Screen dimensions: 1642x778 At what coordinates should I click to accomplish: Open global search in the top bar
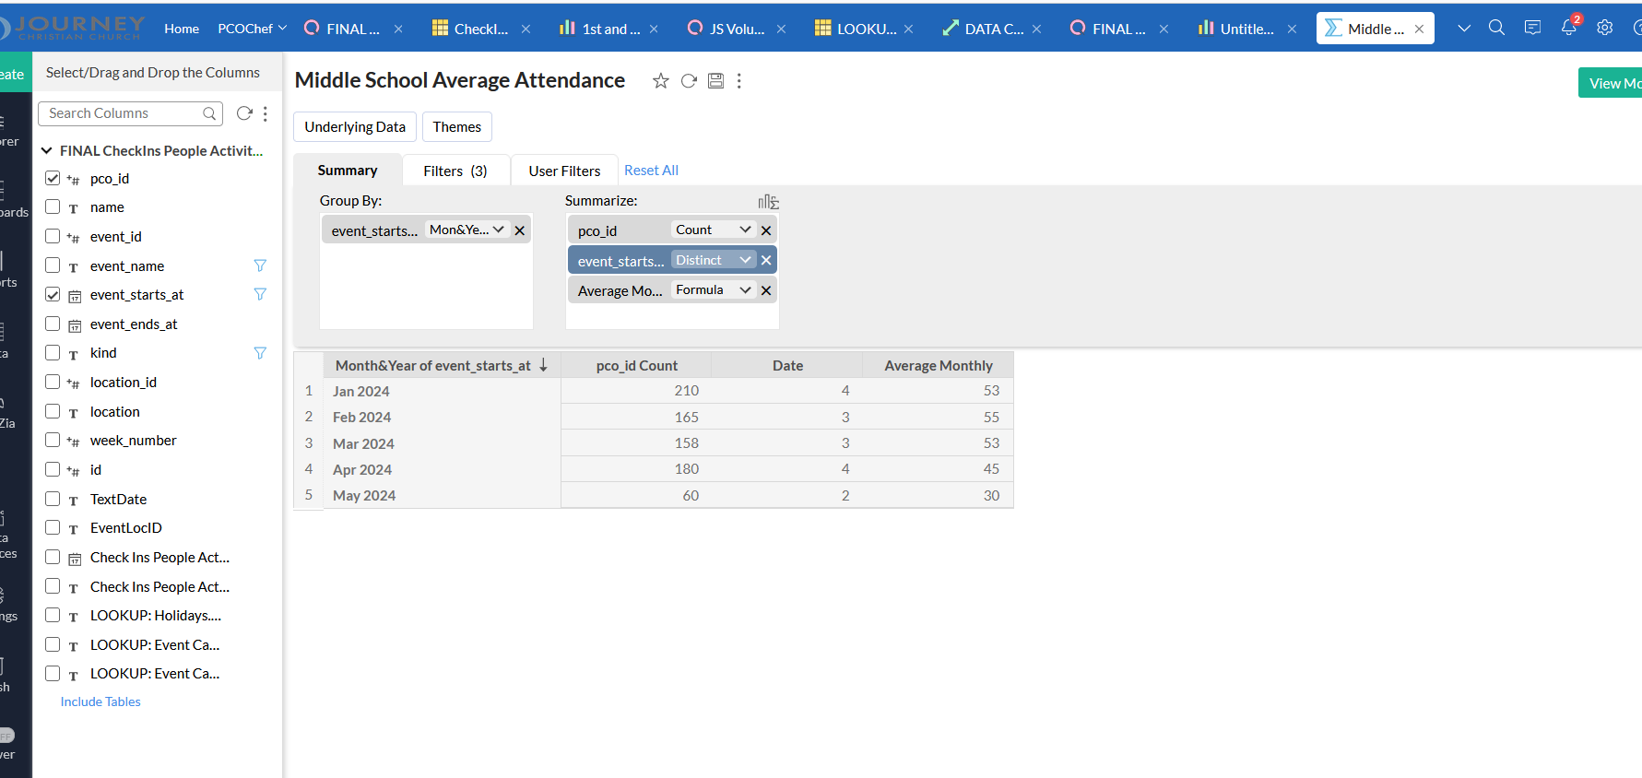click(x=1496, y=28)
